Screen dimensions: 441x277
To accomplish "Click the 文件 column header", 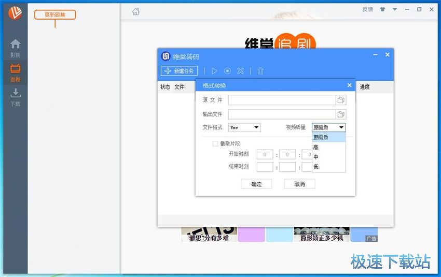I will 180,87.
